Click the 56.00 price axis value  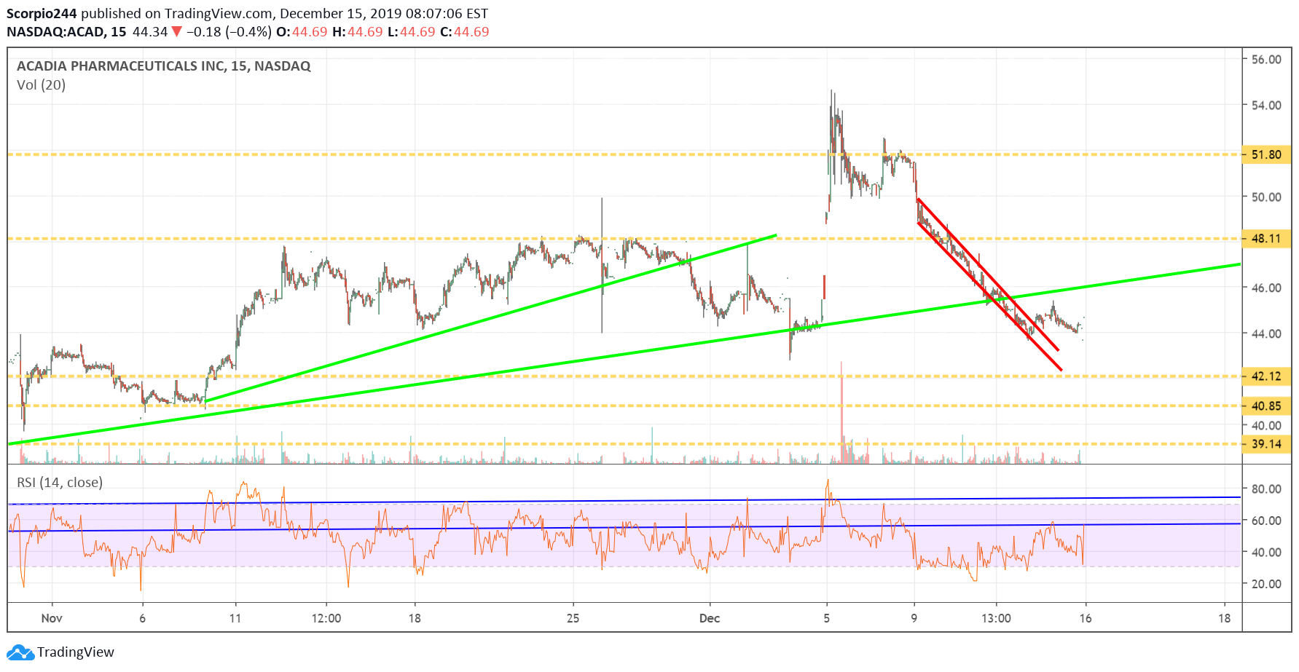[1266, 60]
